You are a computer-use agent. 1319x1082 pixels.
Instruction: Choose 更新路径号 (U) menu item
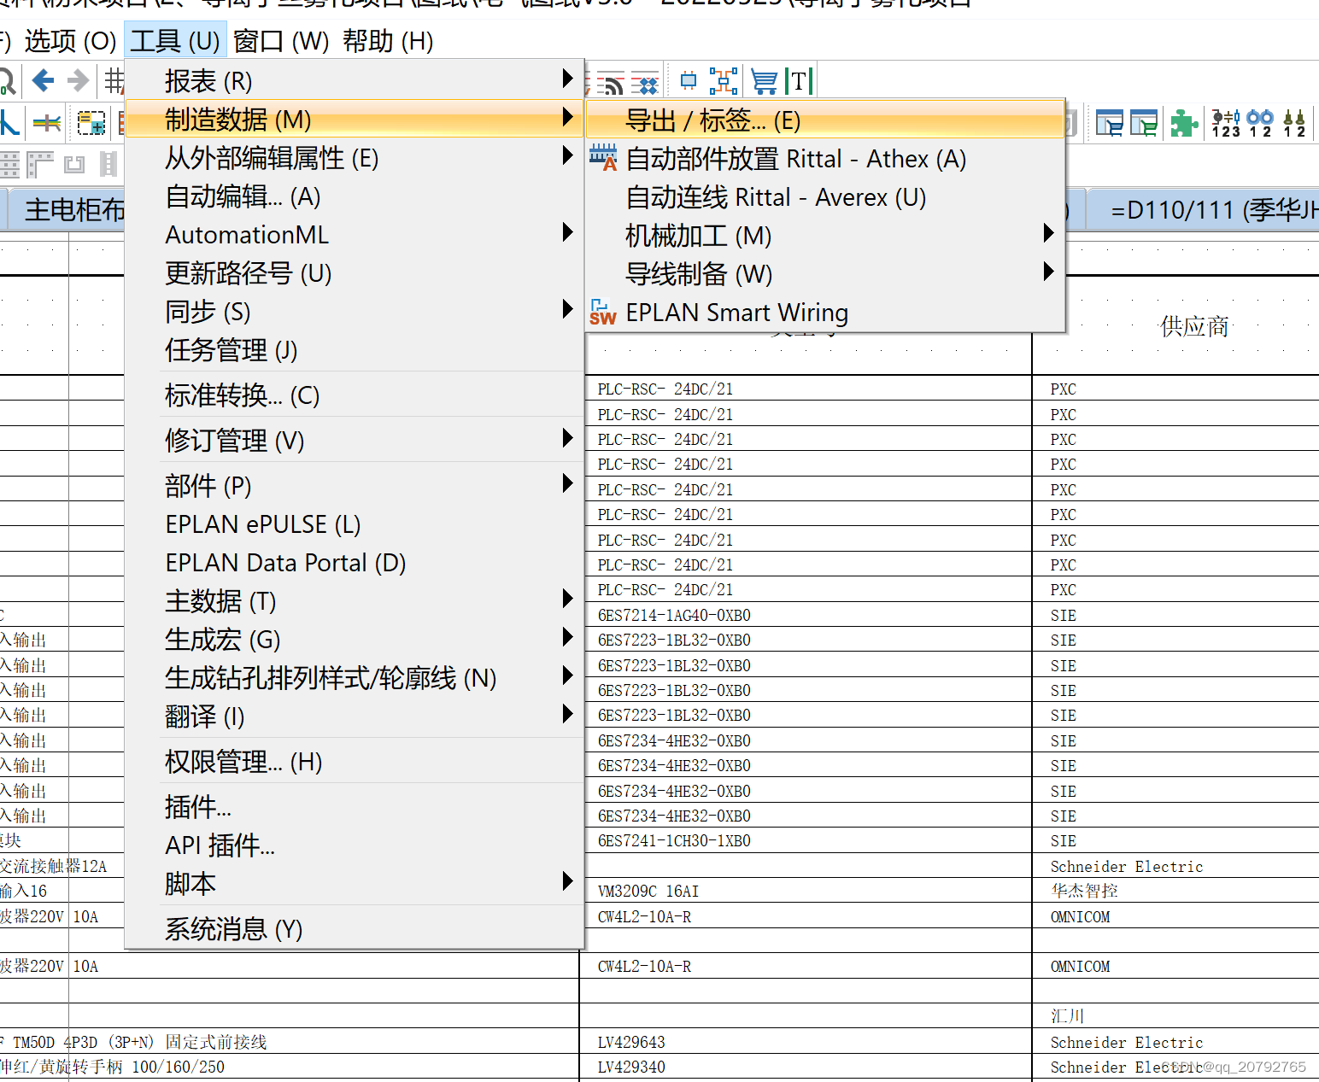(x=355, y=273)
